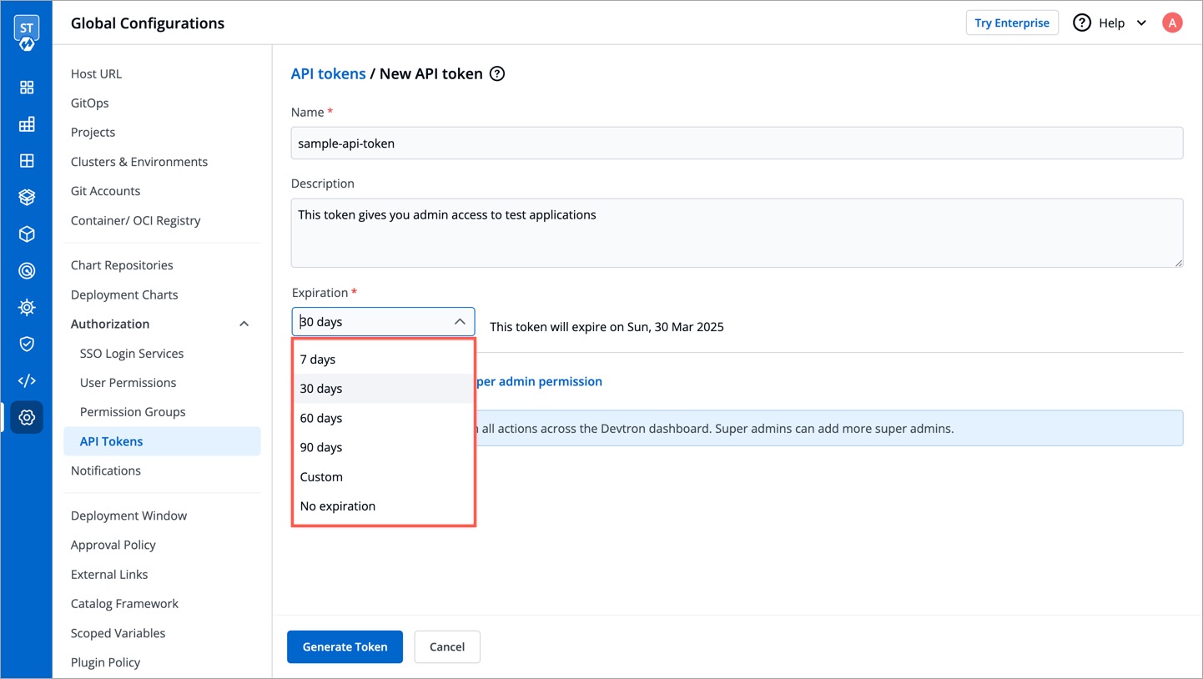Pick '90 days' from expiration list
The image size is (1203, 679).
tap(321, 448)
